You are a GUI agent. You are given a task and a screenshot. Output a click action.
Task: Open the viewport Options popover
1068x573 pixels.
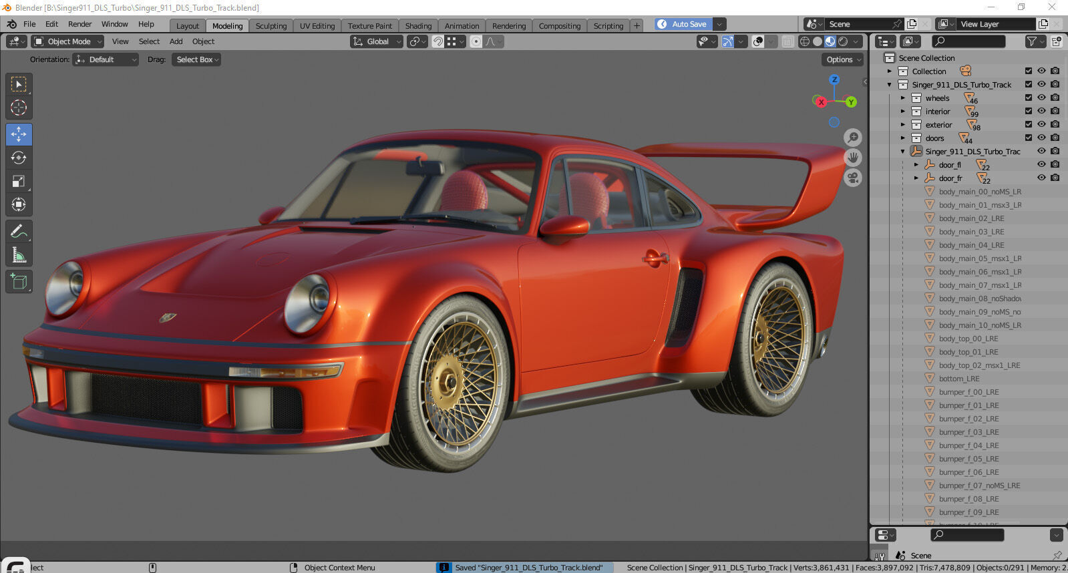tap(843, 59)
